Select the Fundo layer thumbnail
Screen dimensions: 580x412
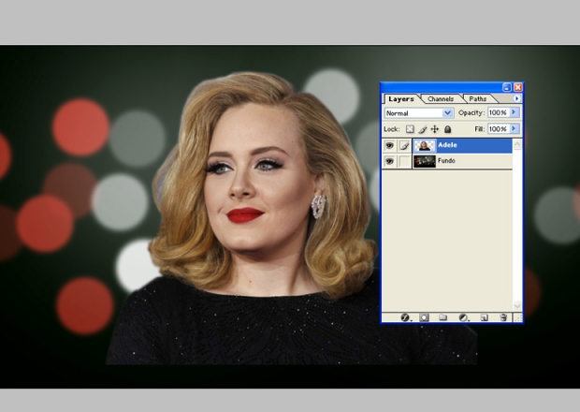424,161
